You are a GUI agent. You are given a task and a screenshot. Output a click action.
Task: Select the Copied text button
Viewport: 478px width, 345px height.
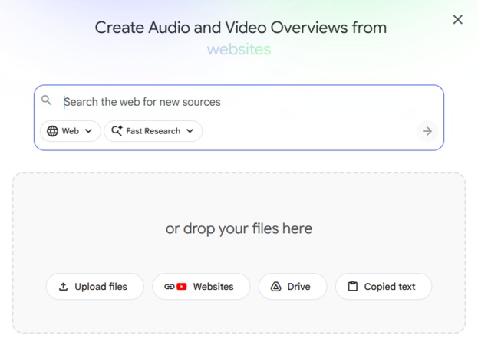click(384, 287)
